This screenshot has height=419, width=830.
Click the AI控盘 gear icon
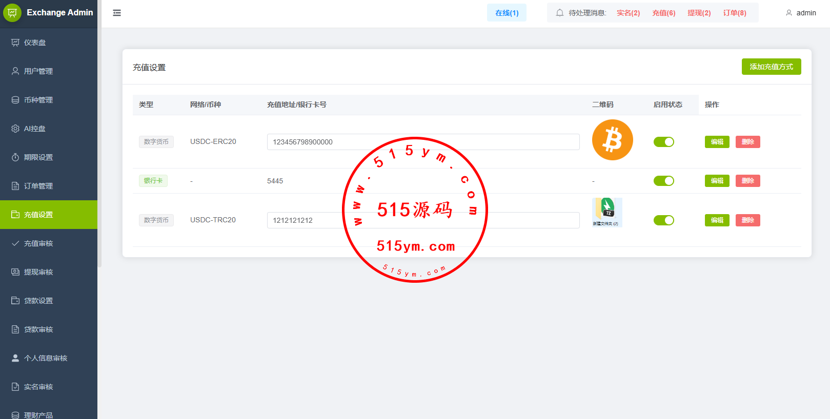pos(15,129)
